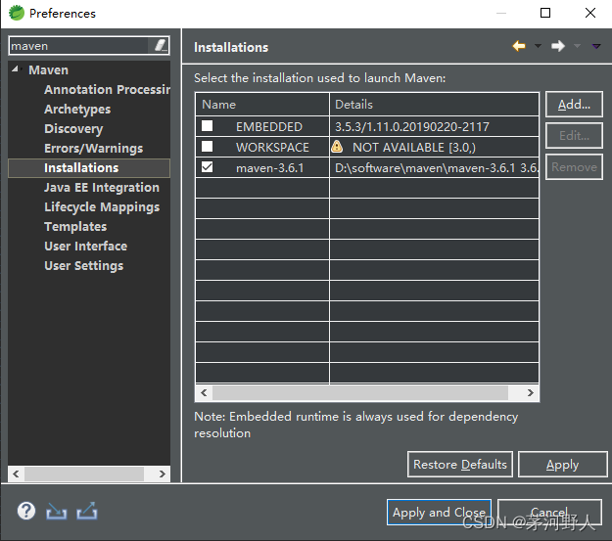Click the table's horizontal scrollbar thumb
Viewport: 612px width, 541px height.
(360, 392)
